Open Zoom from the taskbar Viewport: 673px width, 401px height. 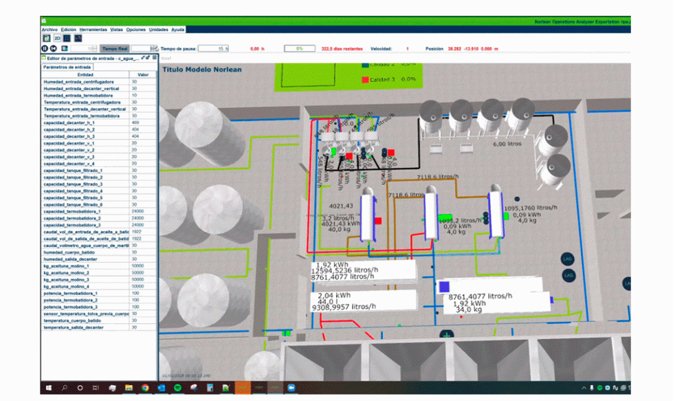coord(291,388)
